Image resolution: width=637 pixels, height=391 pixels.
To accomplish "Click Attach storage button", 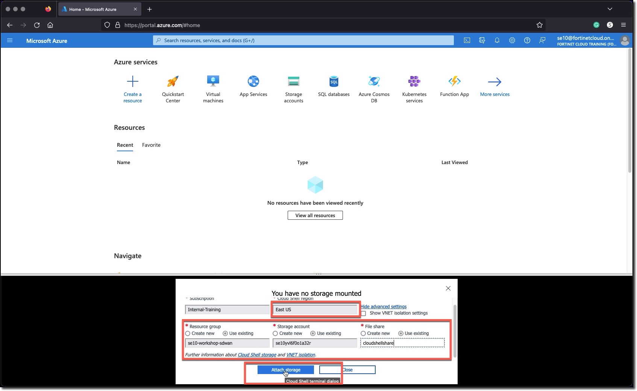I will coord(286,370).
